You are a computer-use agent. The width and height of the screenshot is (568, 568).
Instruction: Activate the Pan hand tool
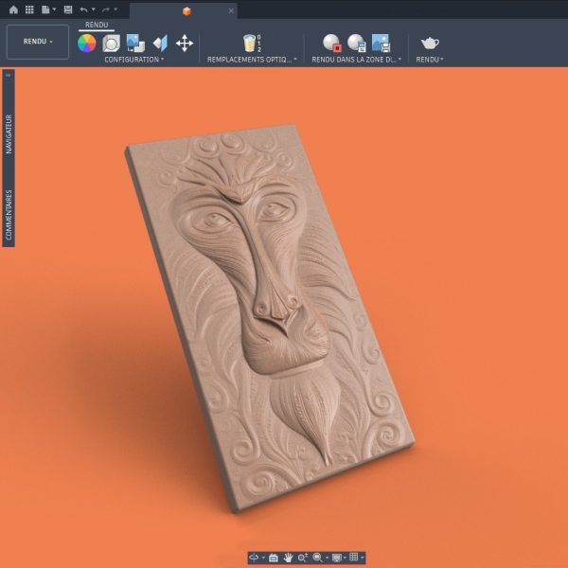click(x=288, y=558)
